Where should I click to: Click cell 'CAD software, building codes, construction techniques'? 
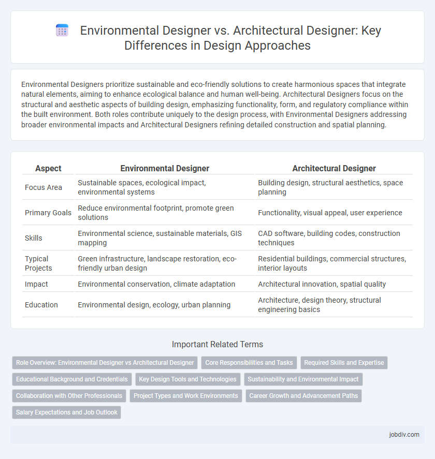[334, 238]
